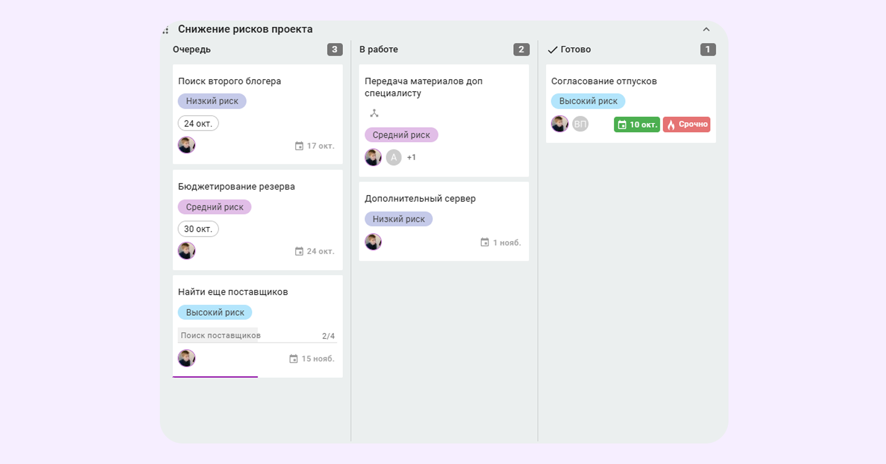Click the subtask hierarchy icon on Передача материалов
The width and height of the screenshot is (886, 464).
(x=374, y=113)
